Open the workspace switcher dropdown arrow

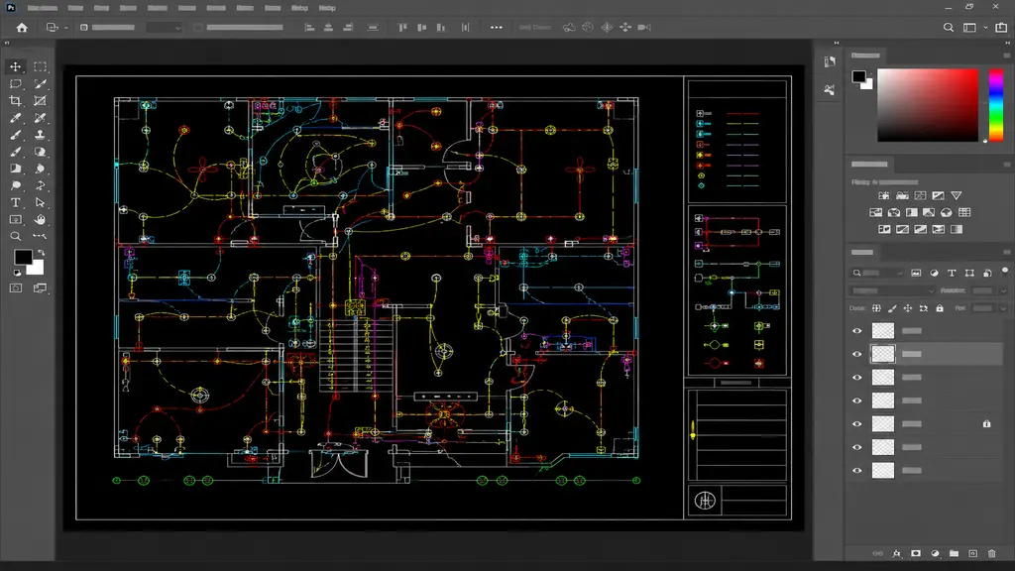[x=985, y=27]
